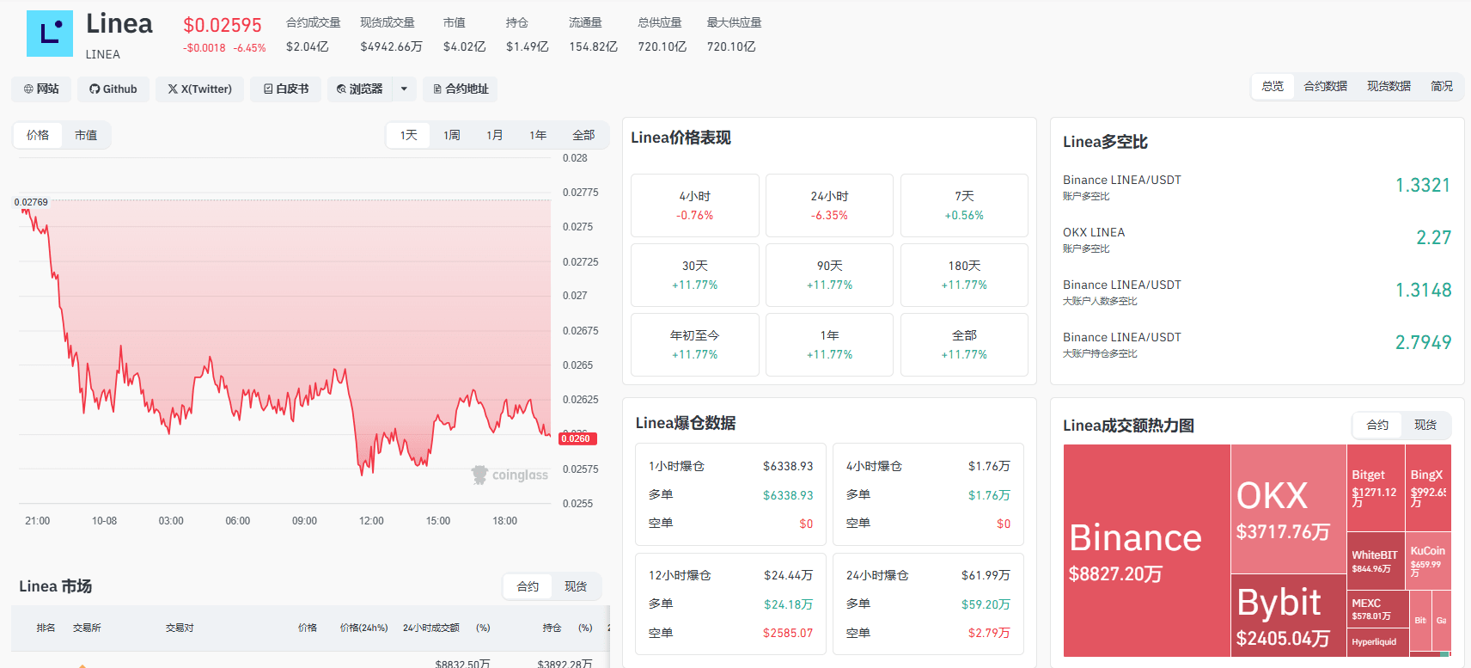Click the 0.02769 chart start label
The image size is (1471, 668).
click(x=31, y=202)
